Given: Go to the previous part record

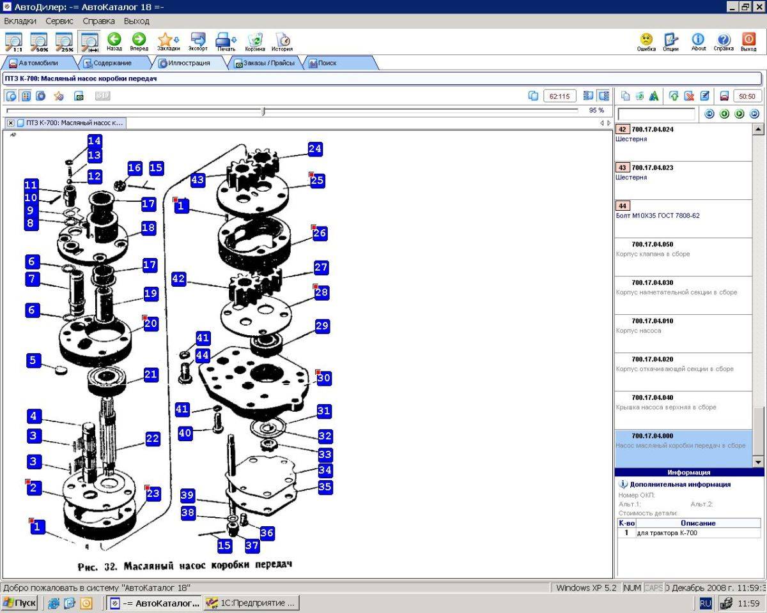Looking at the screenshot, I should [724, 114].
